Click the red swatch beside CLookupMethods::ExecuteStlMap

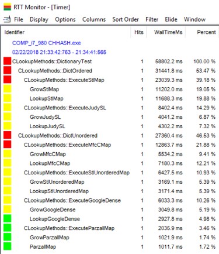click(x=7, y=80)
